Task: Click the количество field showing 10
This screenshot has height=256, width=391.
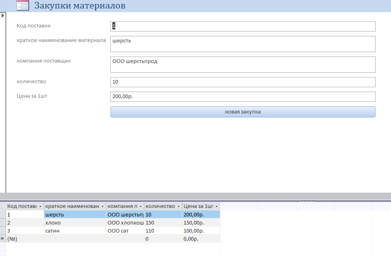Action: click(x=243, y=82)
